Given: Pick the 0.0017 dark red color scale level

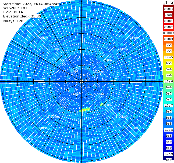Looking at the screenshot, I should pyautogui.click(x=169, y=9).
